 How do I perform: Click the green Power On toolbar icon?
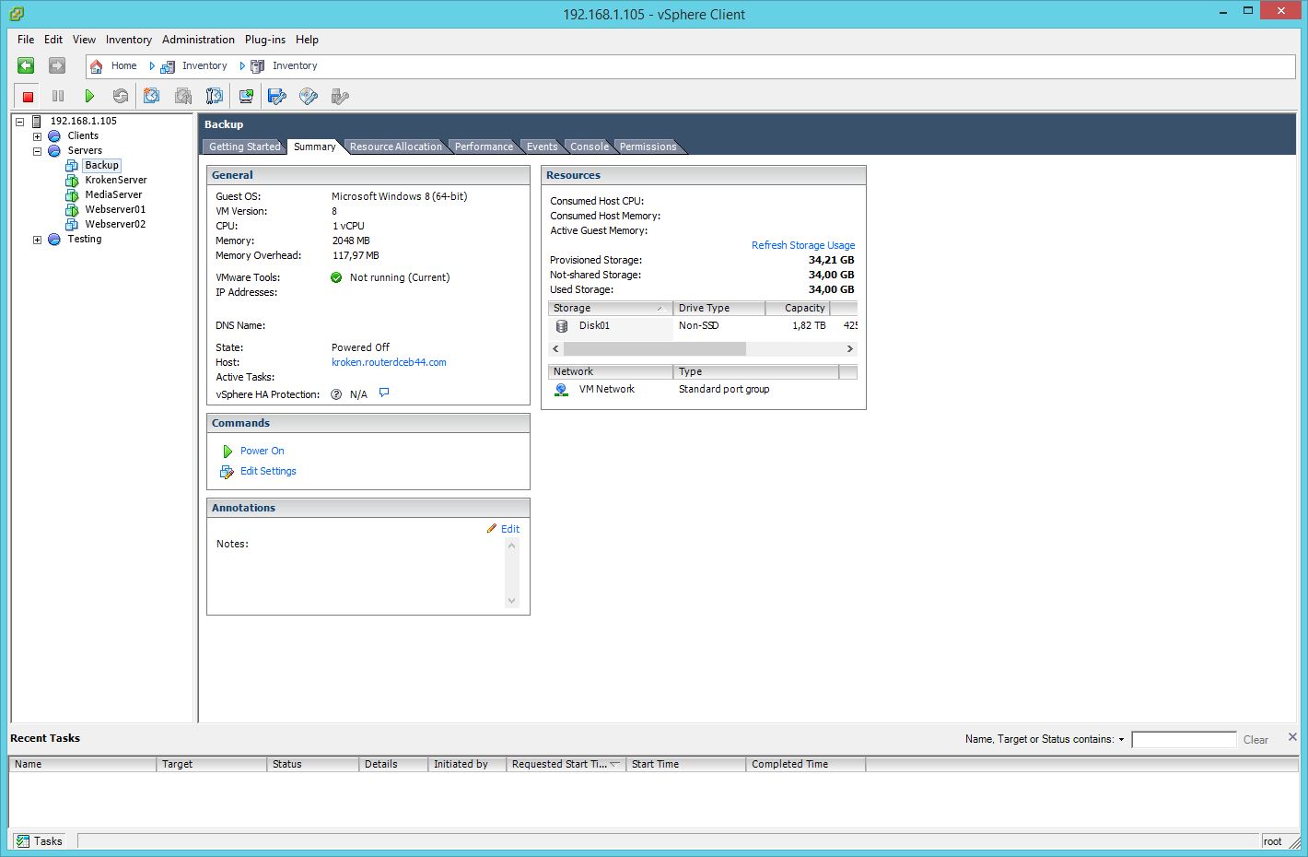tap(89, 96)
